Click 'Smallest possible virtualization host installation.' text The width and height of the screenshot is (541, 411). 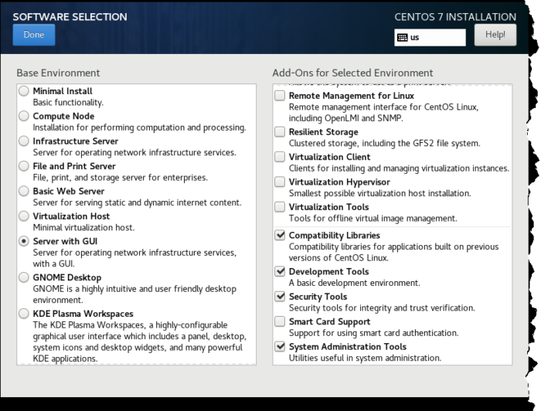click(379, 193)
